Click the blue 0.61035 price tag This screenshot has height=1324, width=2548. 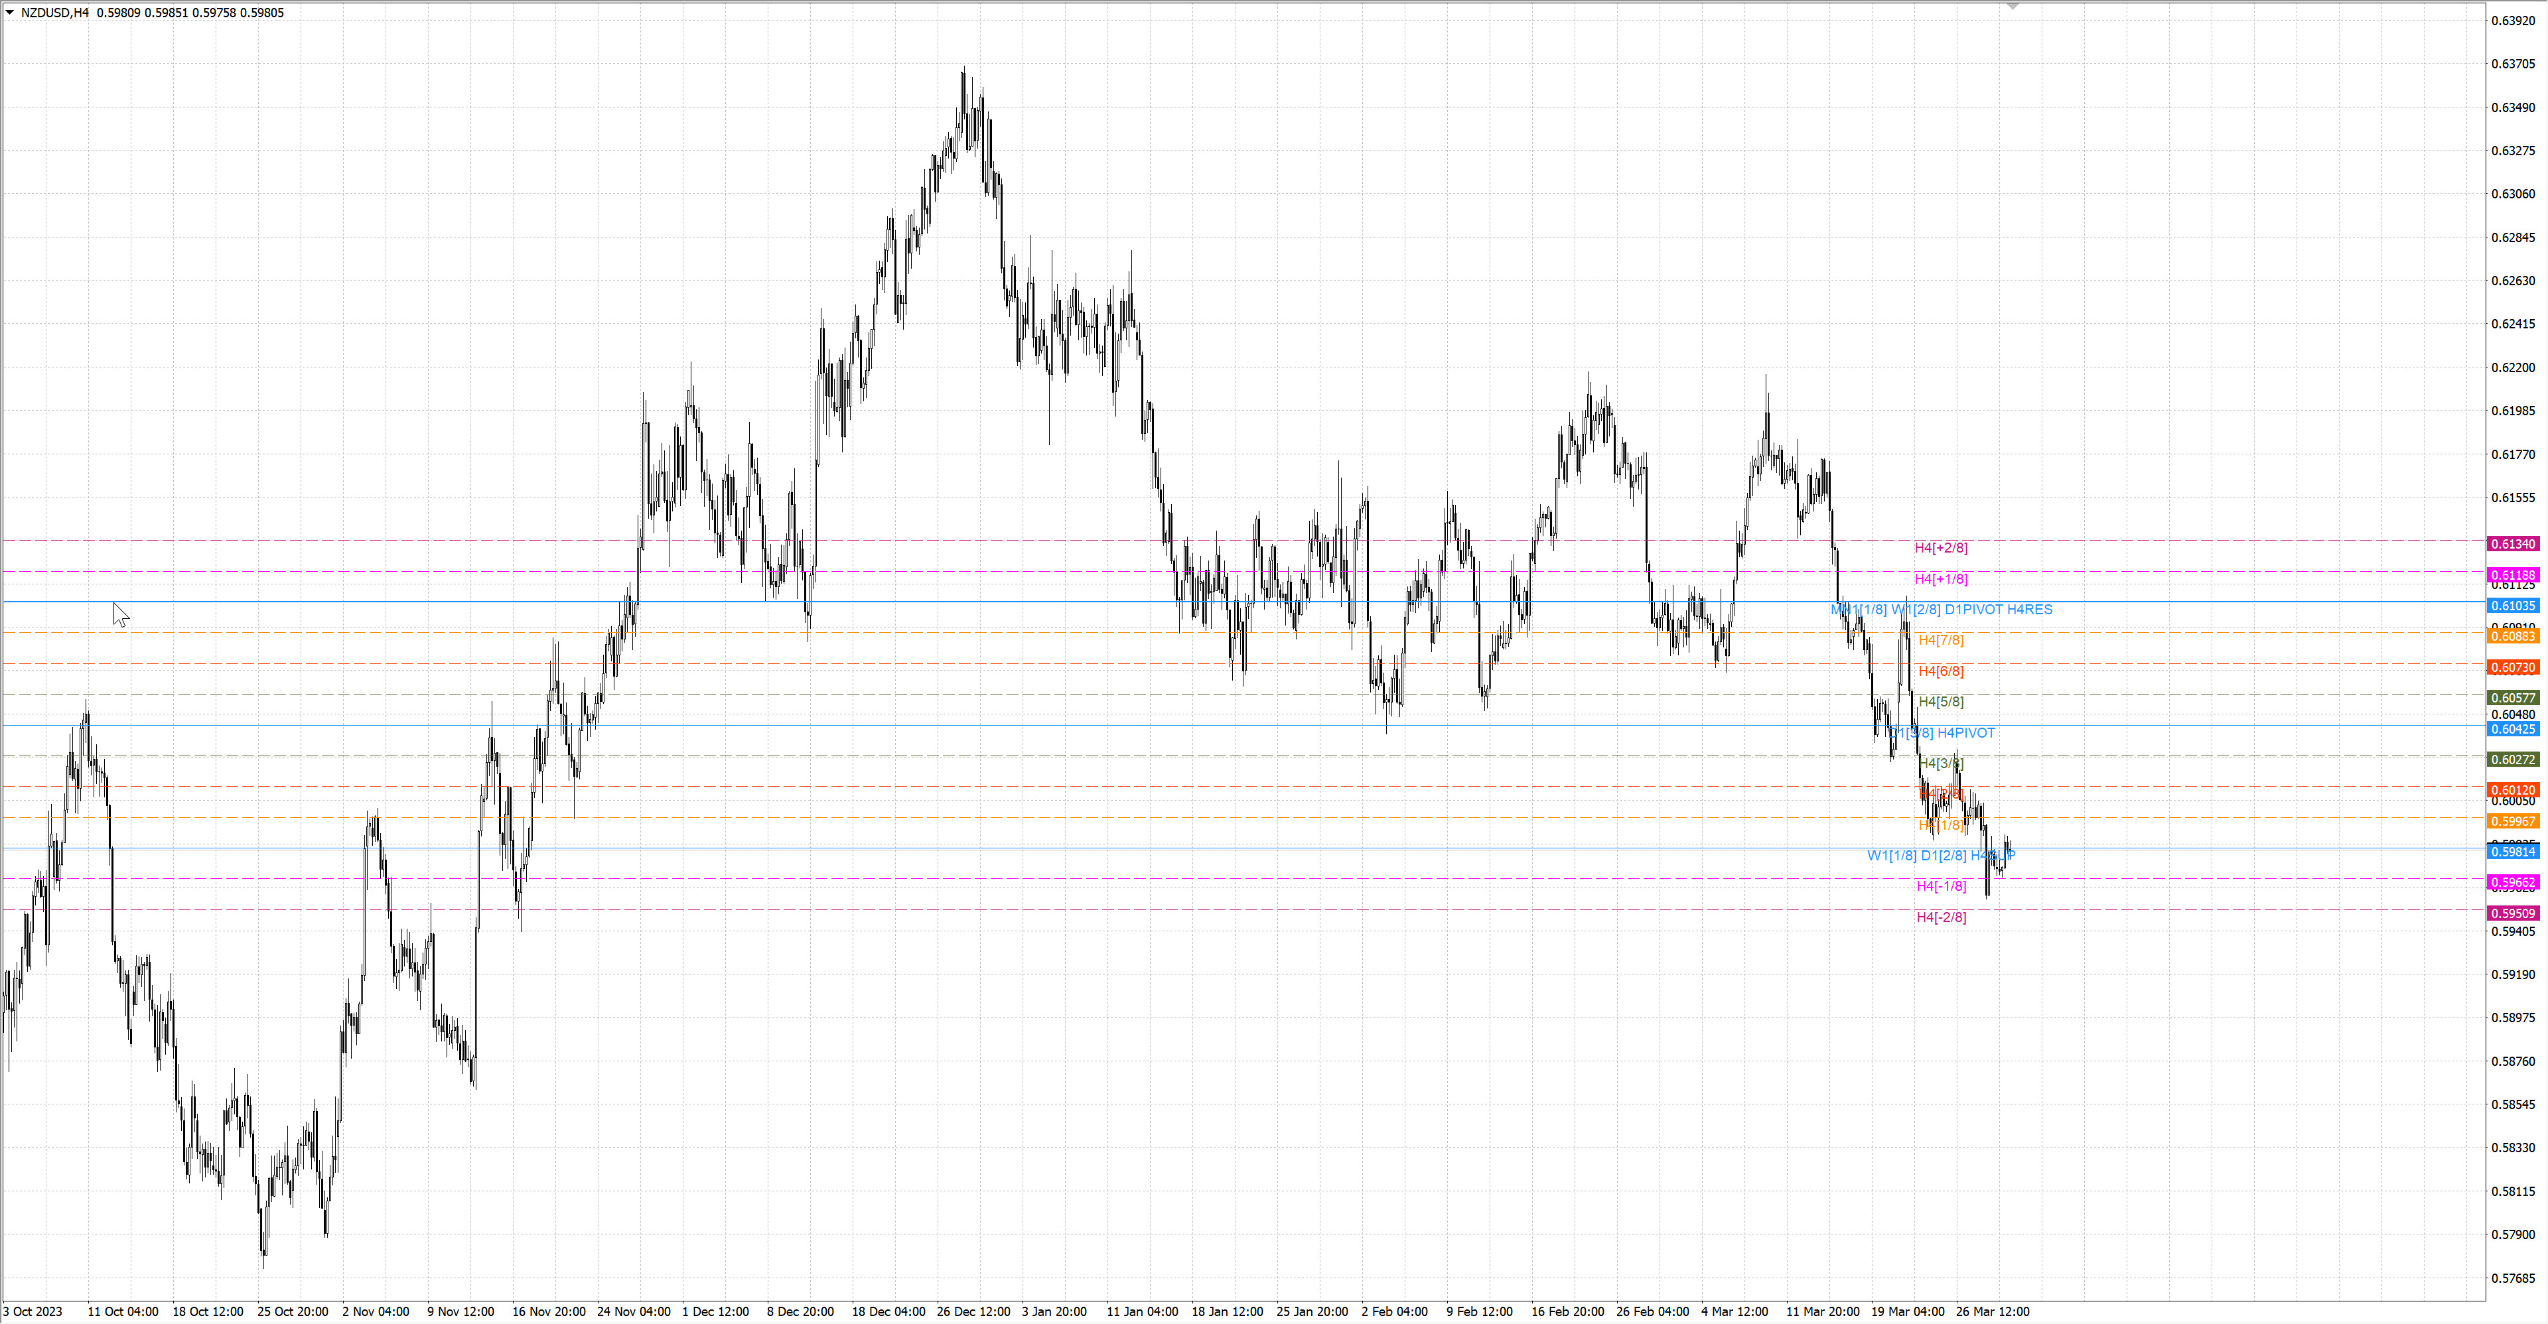(x=2512, y=606)
